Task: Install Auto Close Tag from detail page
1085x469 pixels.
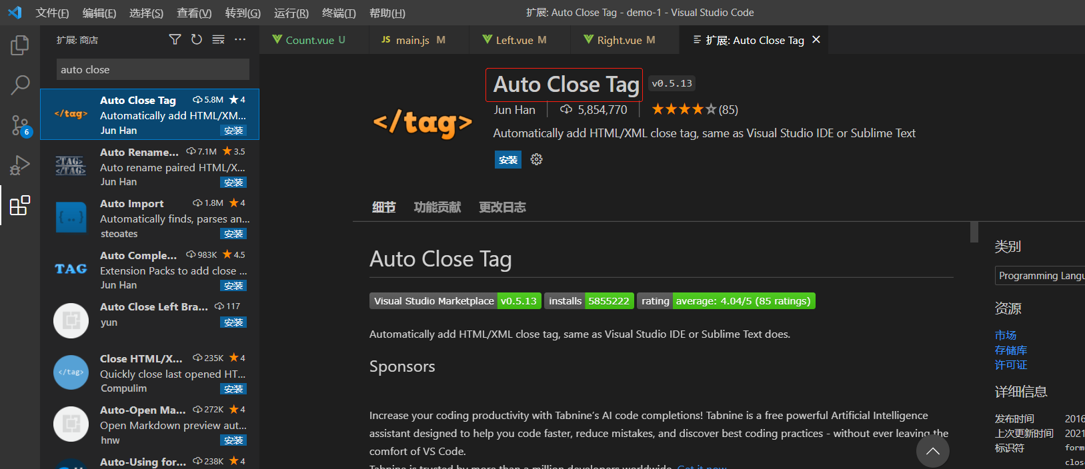Action: pos(508,159)
